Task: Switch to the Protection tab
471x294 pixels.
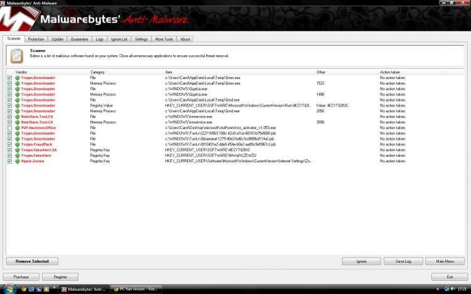Action: (x=36, y=39)
